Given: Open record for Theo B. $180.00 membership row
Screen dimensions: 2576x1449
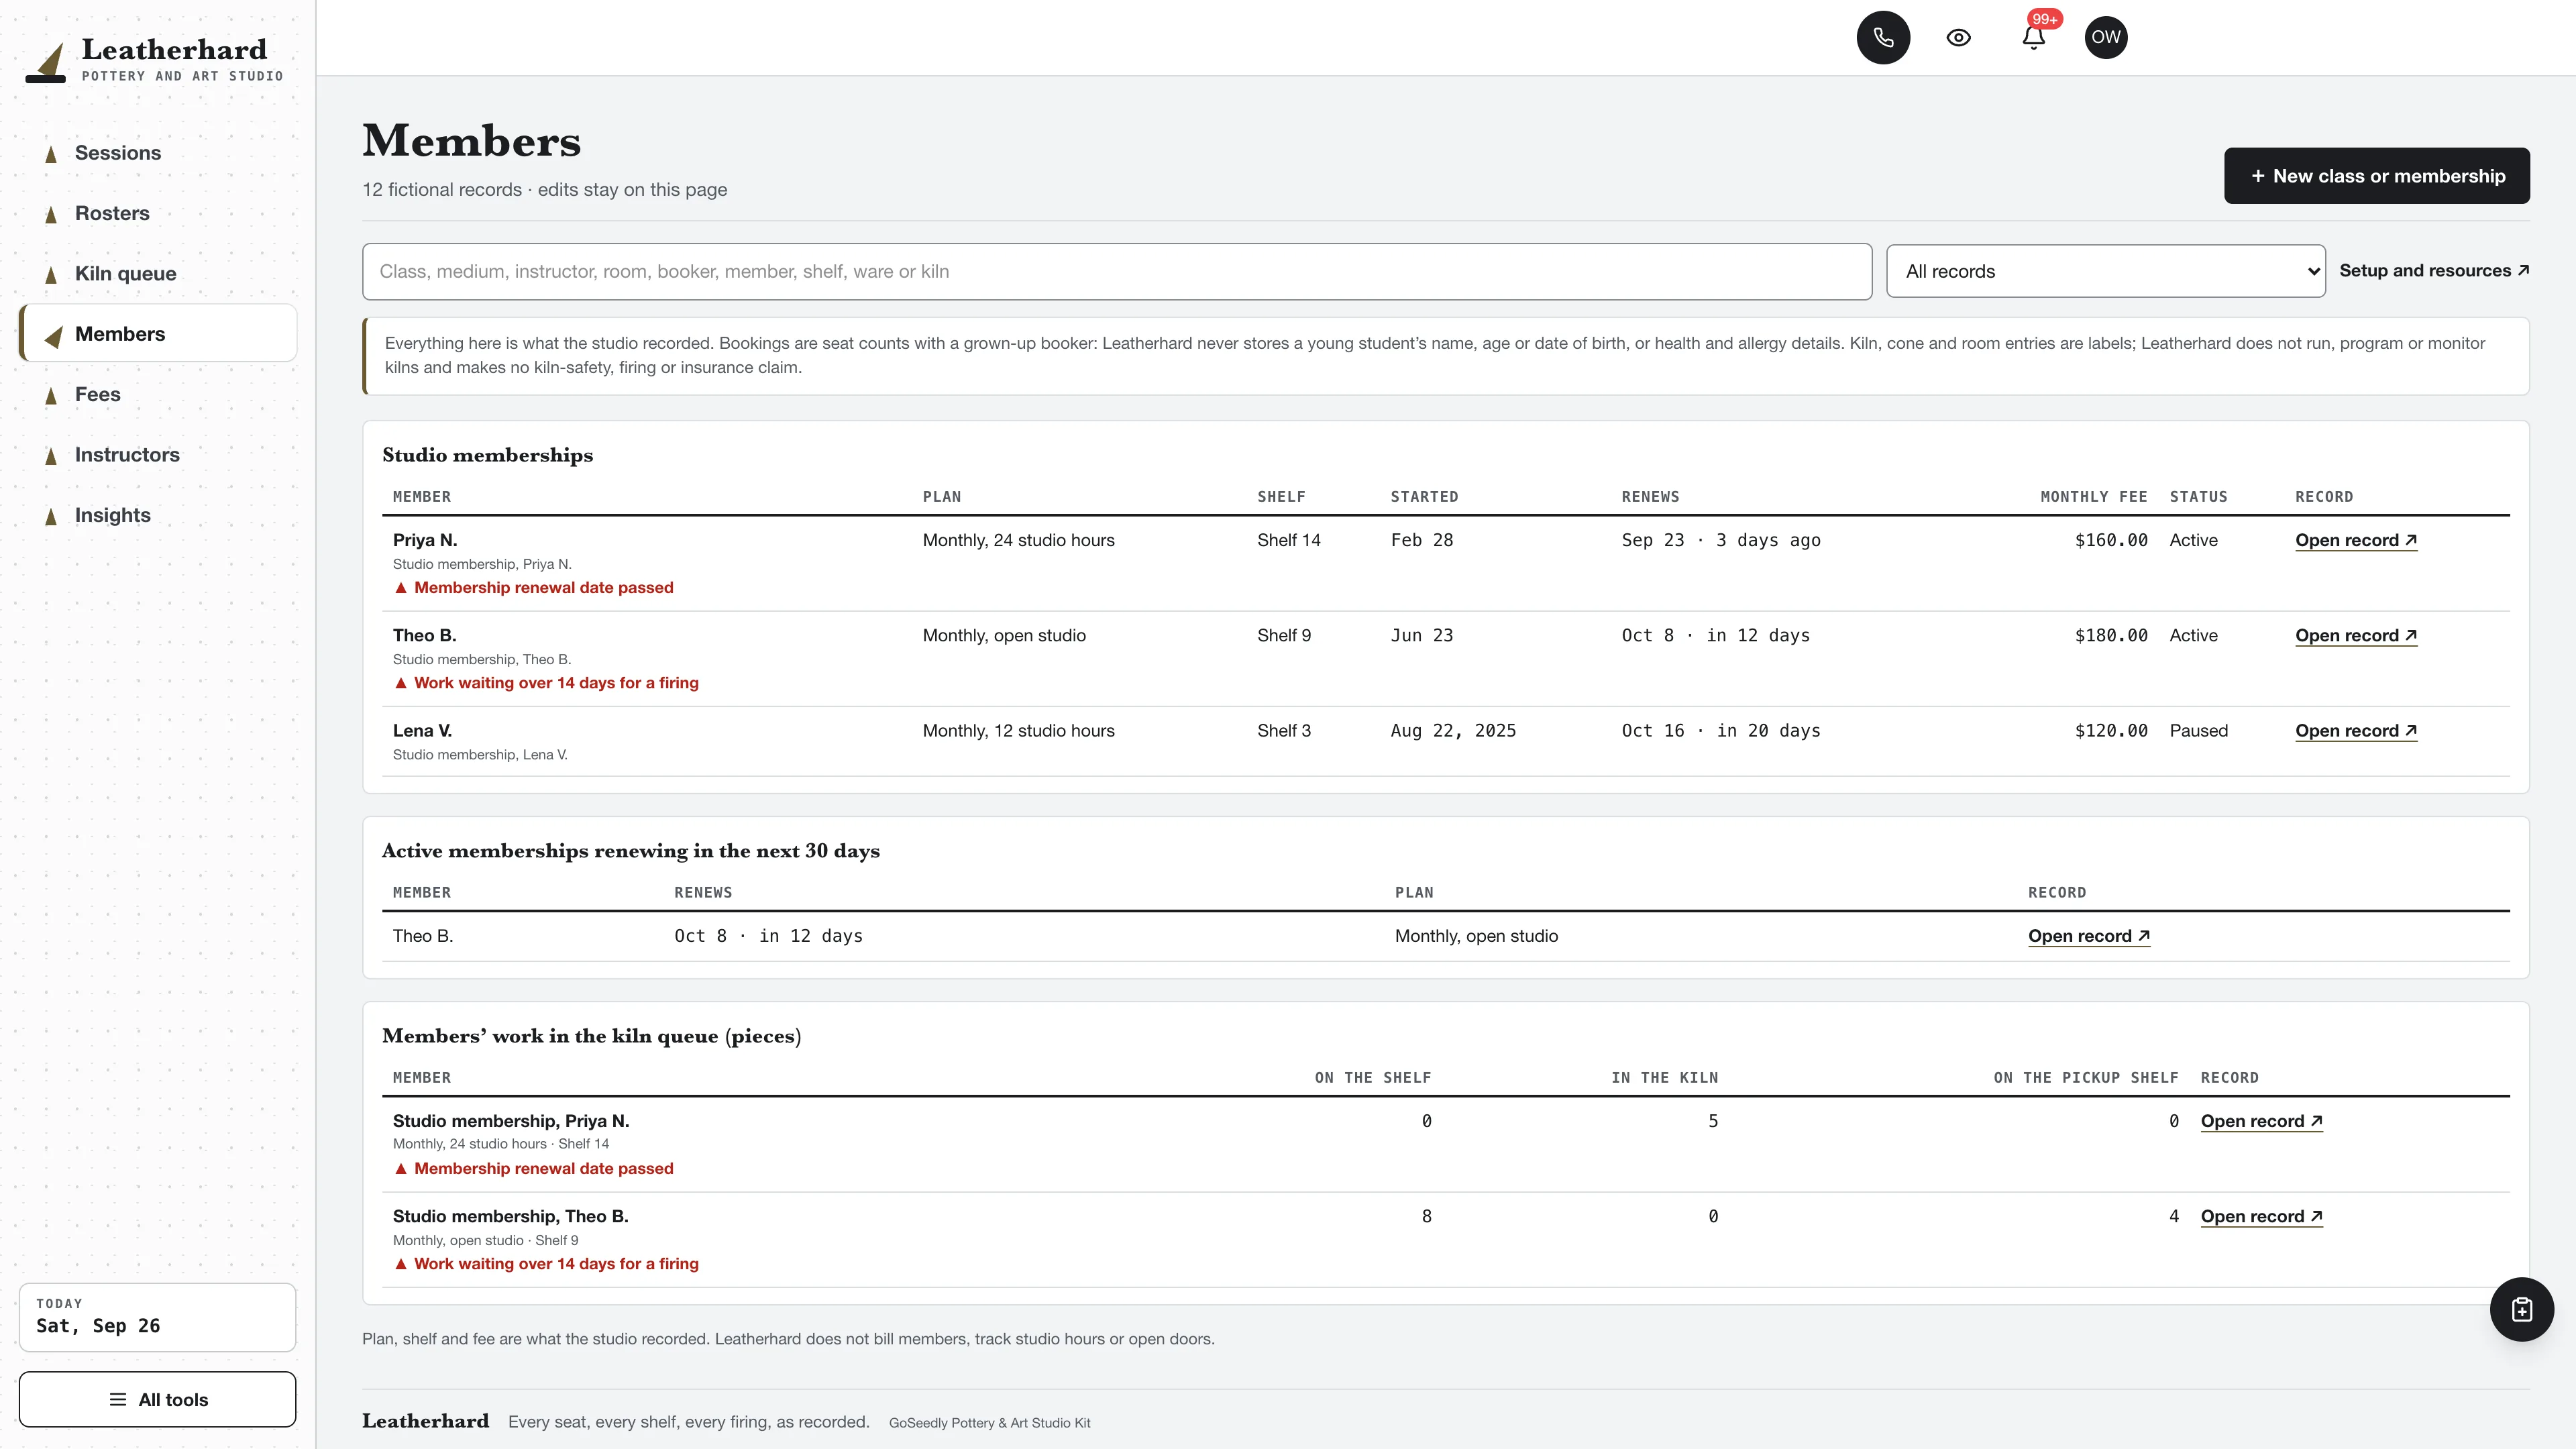Looking at the screenshot, I should (x=2355, y=635).
